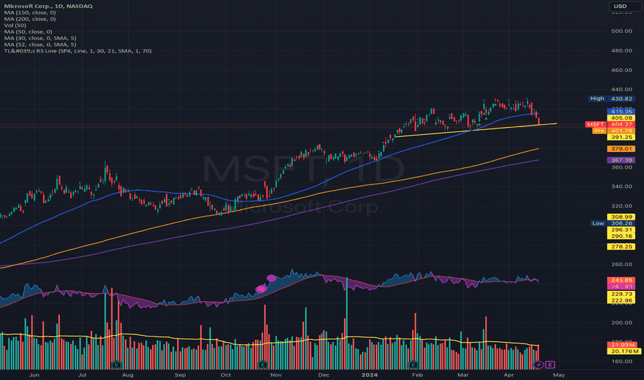This screenshot has width=644, height=380.
Task: Click the yellow 20.176M volume average label
Action: pos(623,351)
